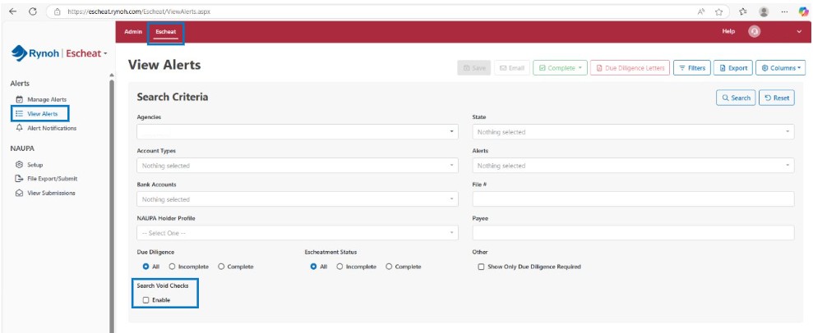
Task: Check Show Only Due Diligence Required
Action: pos(481,267)
